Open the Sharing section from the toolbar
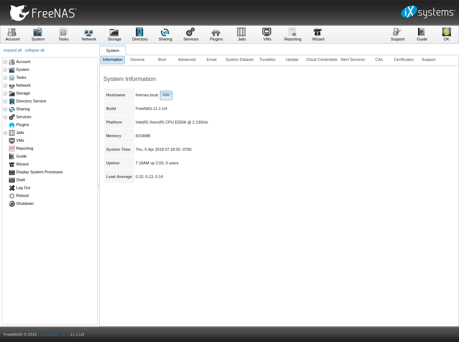 [165, 34]
